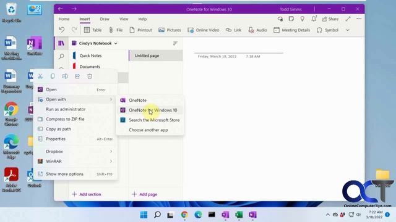This screenshot has width=396, height=222.
Task: Click the Rename icon in context menu
Action: pos(65,76)
